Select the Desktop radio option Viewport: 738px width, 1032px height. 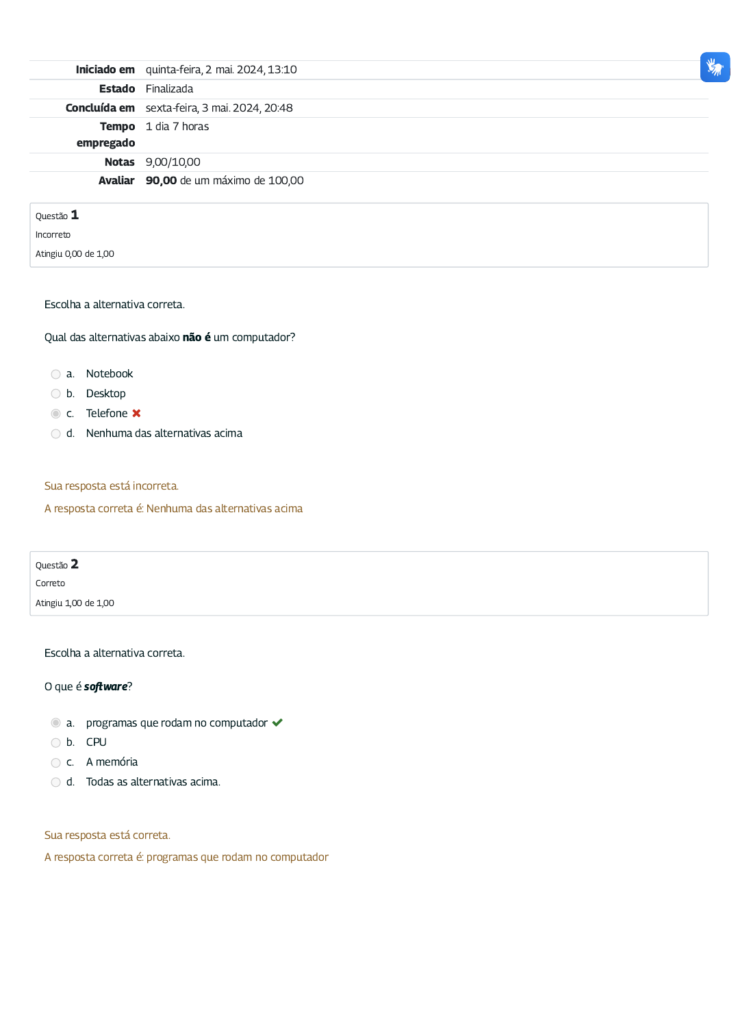[56, 394]
